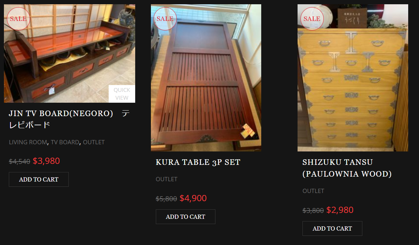Open KURA TABLE 3P SET title link
The width and height of the screenshot is (419, 245).
pos(198,162)
